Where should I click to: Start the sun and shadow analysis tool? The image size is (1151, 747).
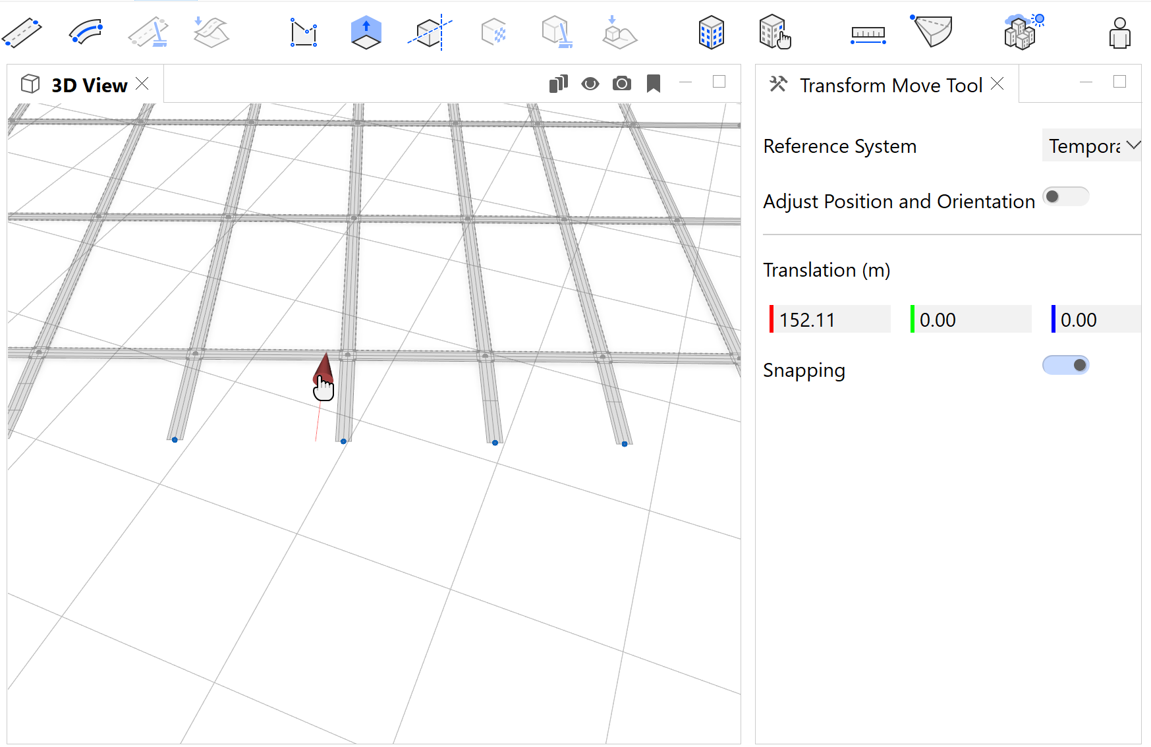(1021, 30)
